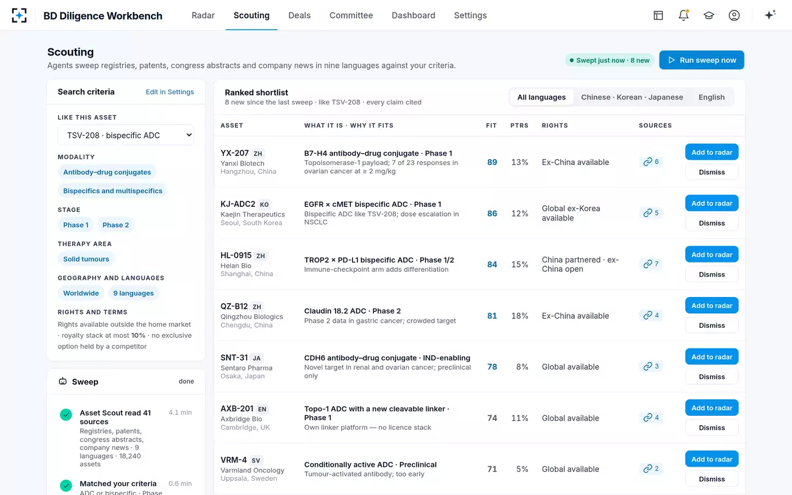The height and width of the screenshot is (495, 792).
Task: Click the 9 languages chip
Action: pos(134,293)
